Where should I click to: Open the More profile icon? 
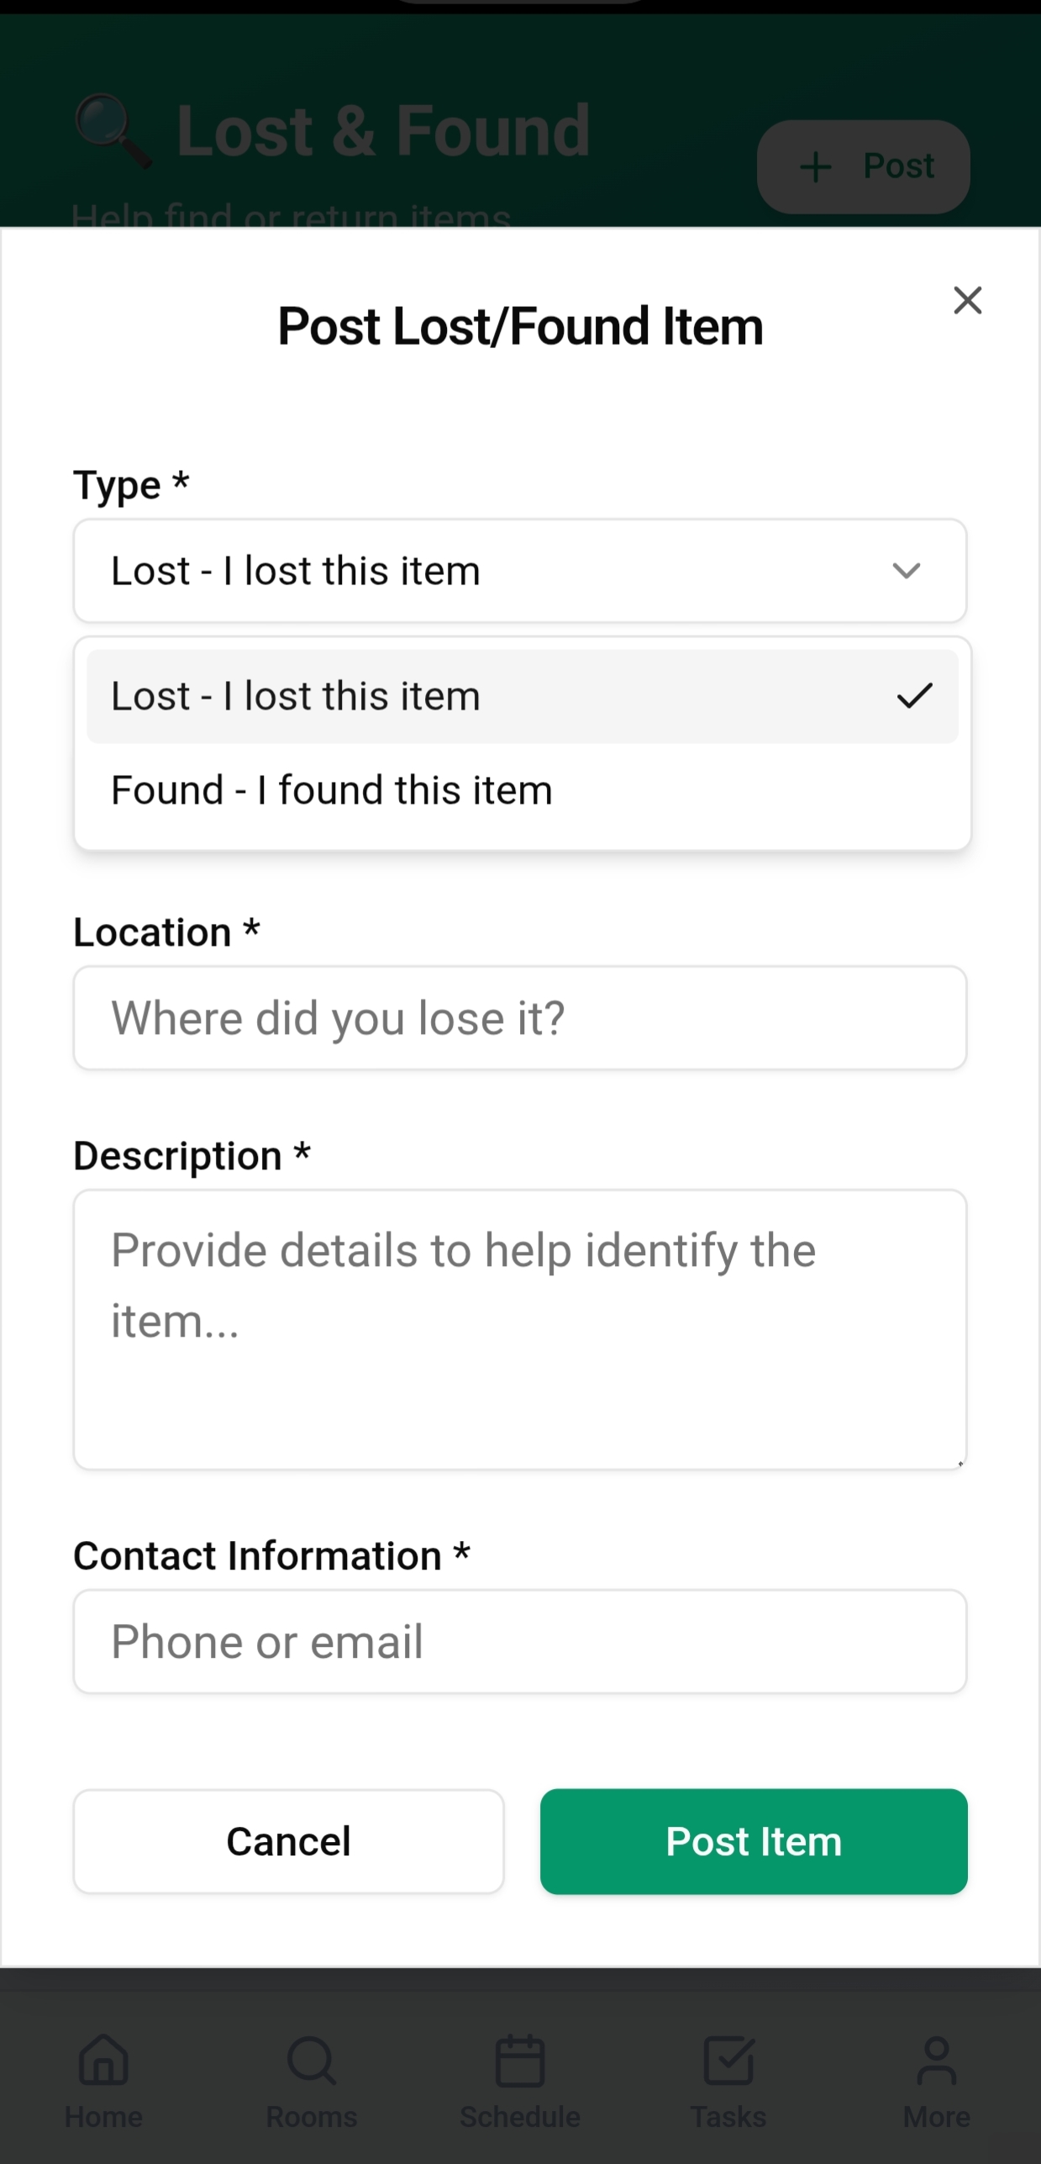click(x=936, y=2060)
